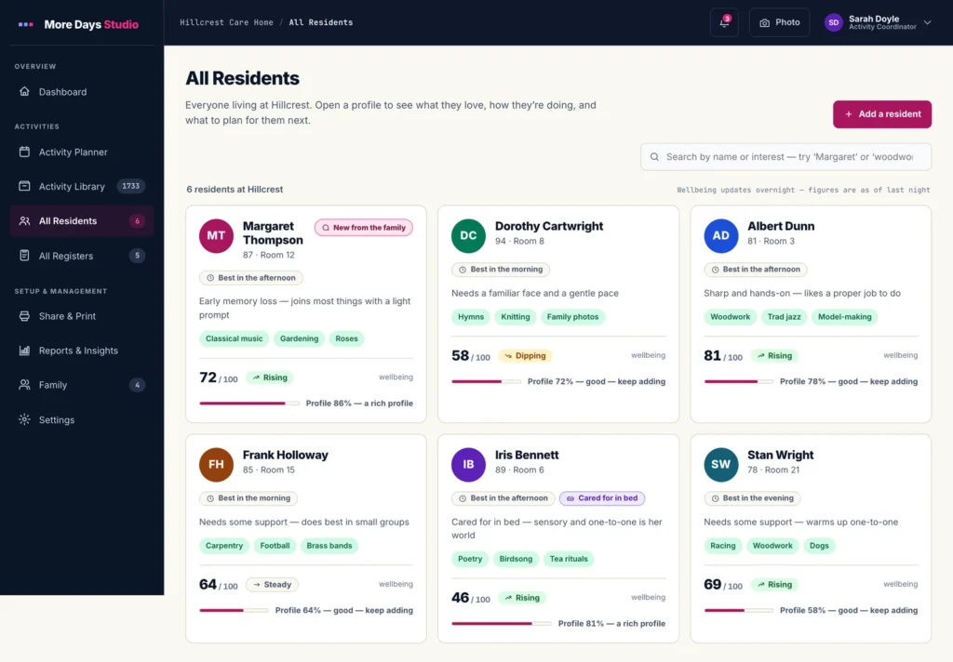Select the Classical music interest tag
Screen dimensions: 953x662
point(234,338)
